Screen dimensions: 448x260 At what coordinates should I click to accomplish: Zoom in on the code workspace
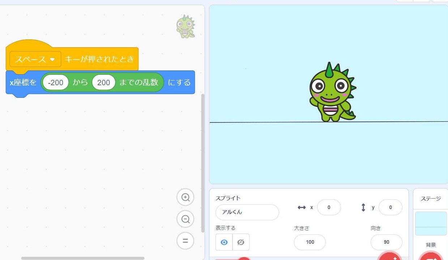click(x=185, y=198)
